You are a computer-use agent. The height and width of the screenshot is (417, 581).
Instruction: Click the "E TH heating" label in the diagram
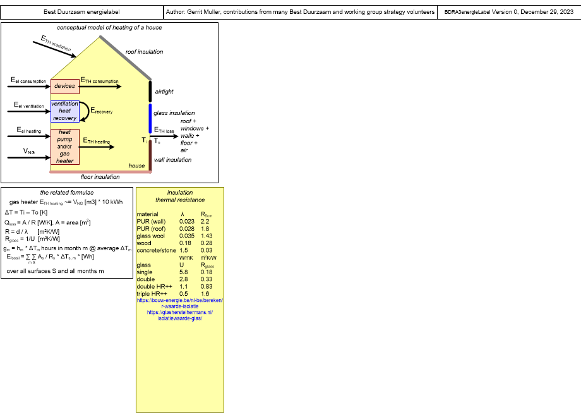[97, 140]
